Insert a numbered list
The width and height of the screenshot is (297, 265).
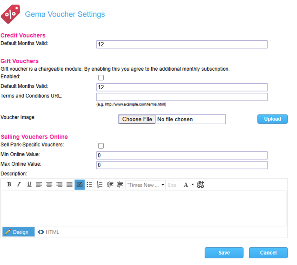pyautogui.click(x=100, y=185)
